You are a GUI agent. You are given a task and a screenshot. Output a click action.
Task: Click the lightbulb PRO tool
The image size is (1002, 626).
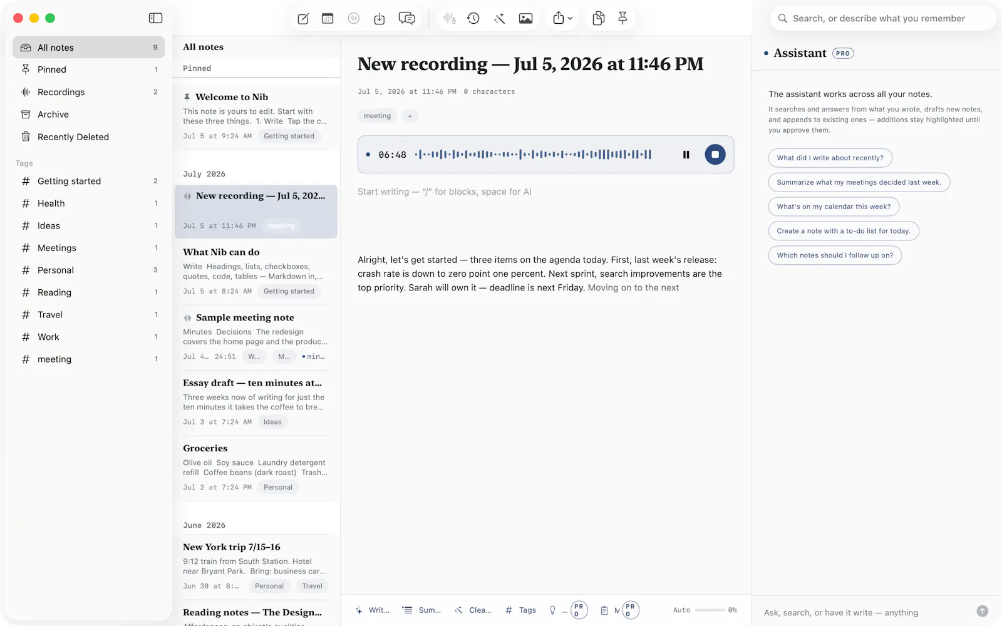click(x=569, y=610)
